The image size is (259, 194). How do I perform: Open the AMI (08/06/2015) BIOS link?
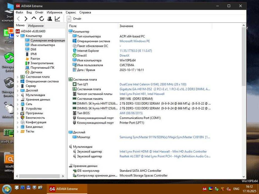point(131,113)
